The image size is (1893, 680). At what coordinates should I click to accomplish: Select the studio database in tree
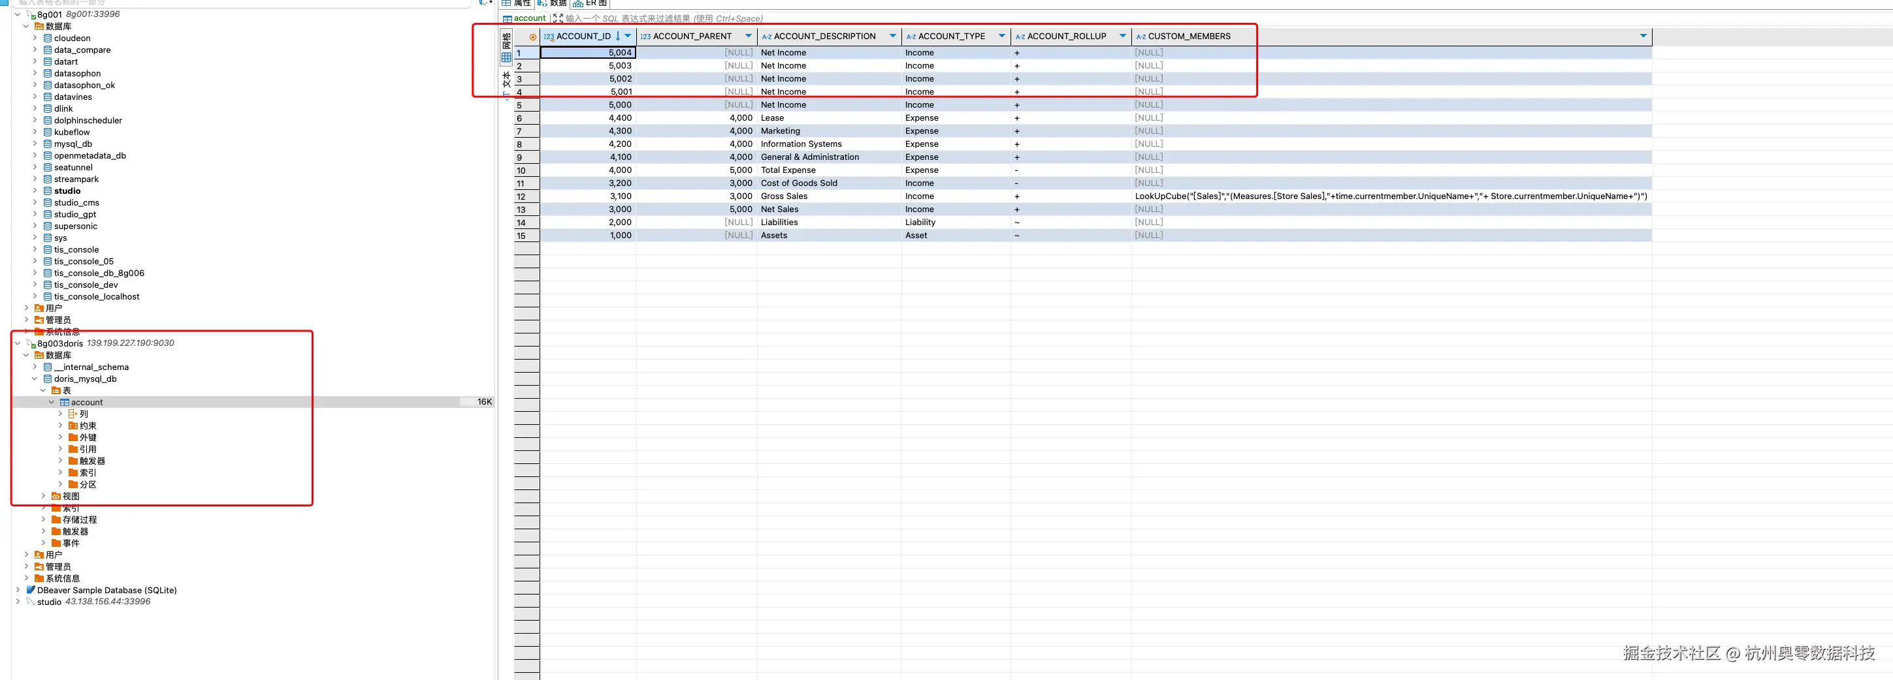(67, 191)
